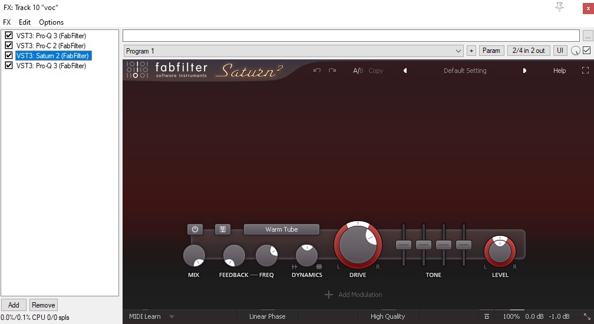Disable the first Pro-Q 3 checkbox
This screenshot has height=324, width=594.
tap(9, 35)
